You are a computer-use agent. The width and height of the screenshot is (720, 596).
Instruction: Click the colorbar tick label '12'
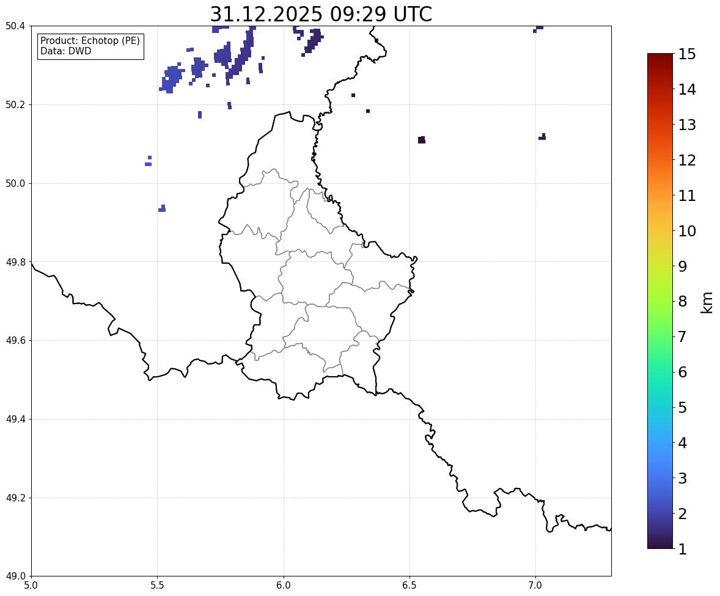tap(686, 160)
